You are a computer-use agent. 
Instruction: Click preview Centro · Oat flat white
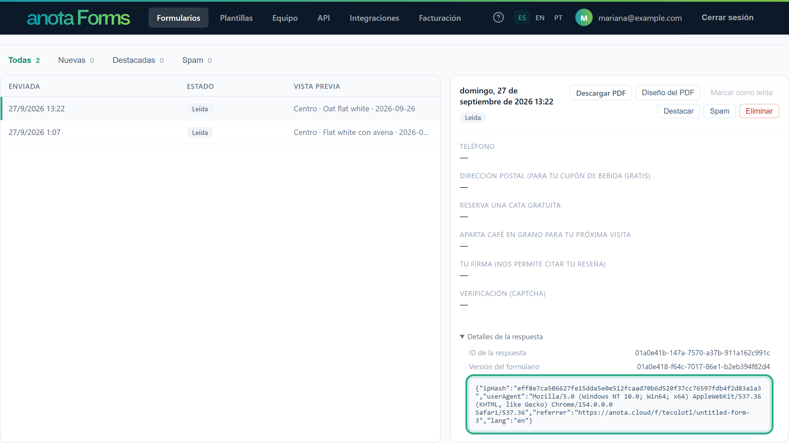click(x=354, y=109)
